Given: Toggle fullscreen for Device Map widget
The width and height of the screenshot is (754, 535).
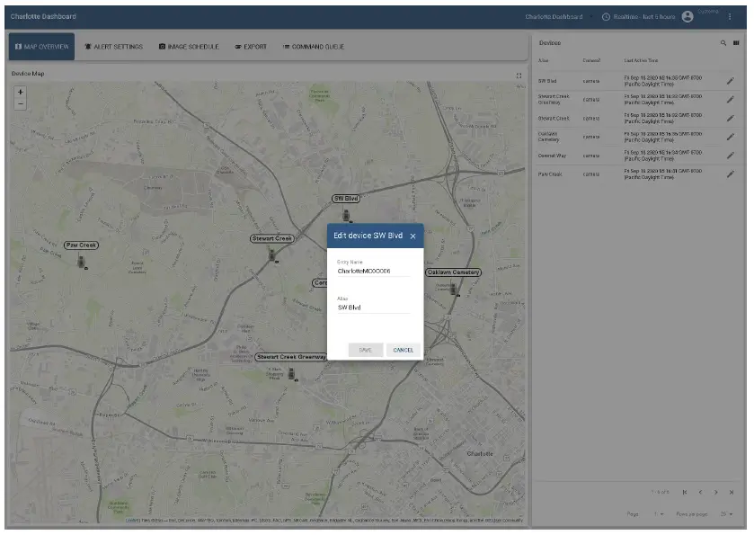Looking at the screenshot, I should coord(519,75).
